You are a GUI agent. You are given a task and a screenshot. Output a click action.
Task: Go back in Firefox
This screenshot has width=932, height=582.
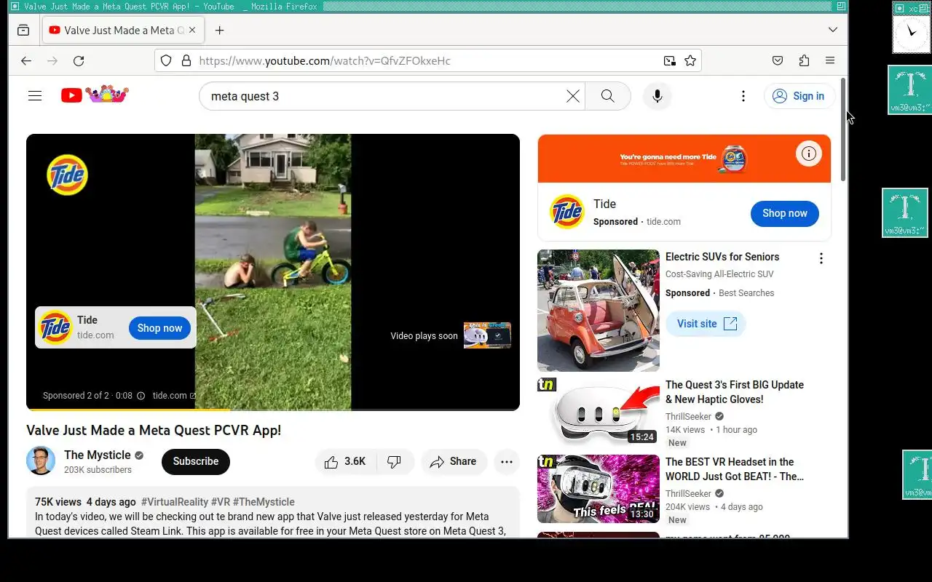(x=26, y=61)
